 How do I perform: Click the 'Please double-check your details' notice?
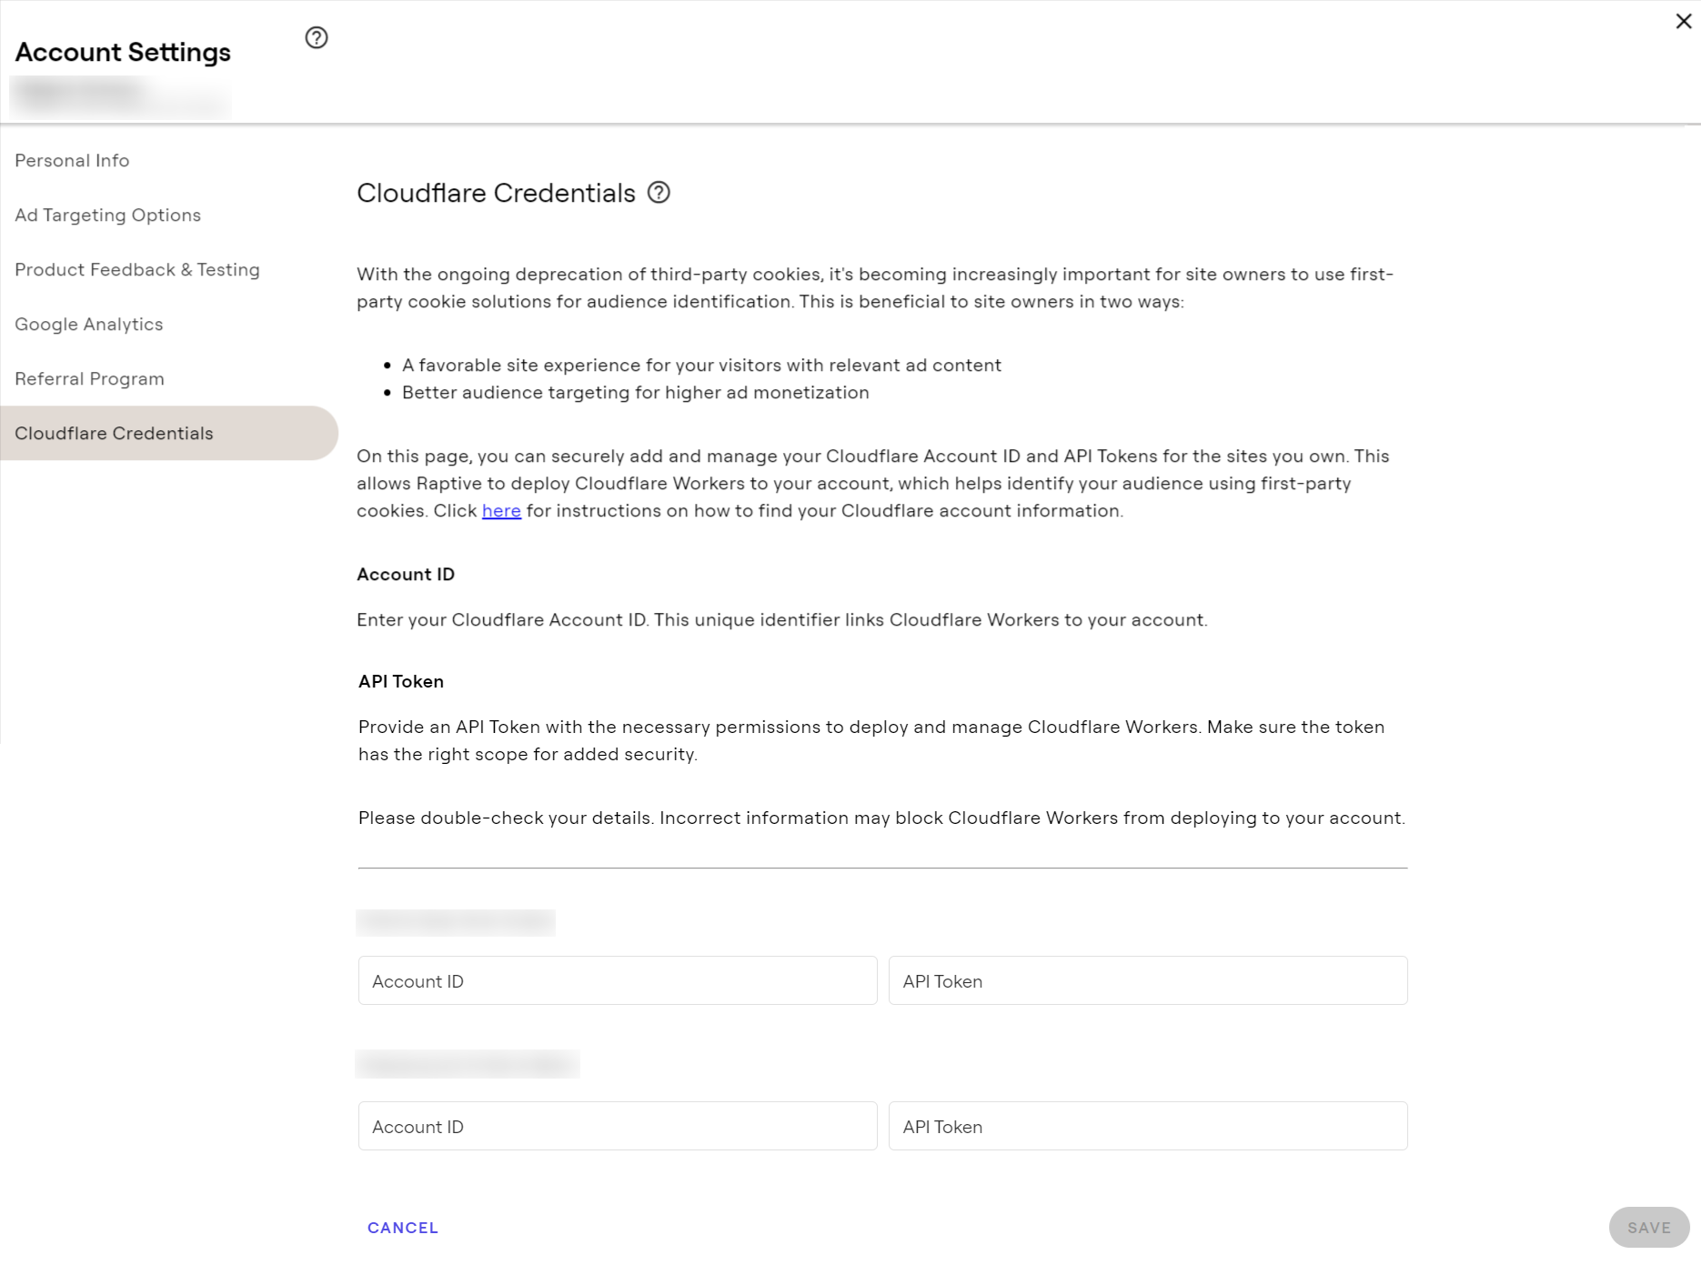(881, 818)
